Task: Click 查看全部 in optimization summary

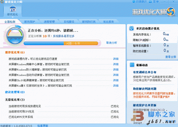Action: click(171, 57)
